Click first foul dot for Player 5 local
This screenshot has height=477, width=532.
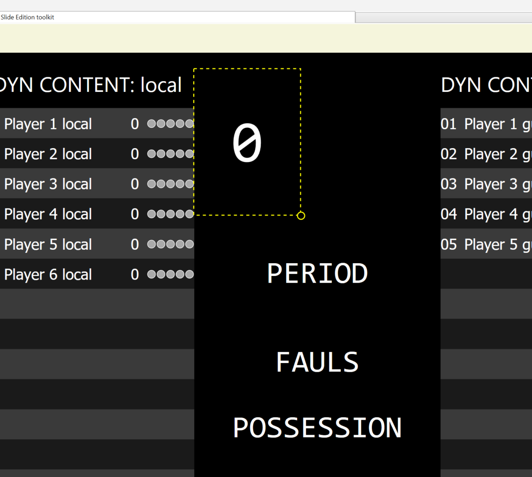[152, 244]
